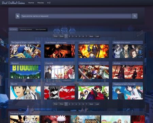
Task: Go to page 5 in bottom pagination
Action: 80,104
